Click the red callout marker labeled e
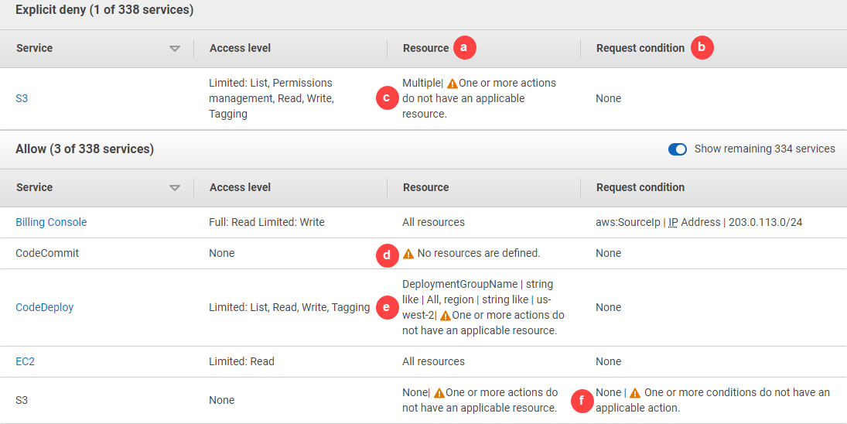 (387, 307)
